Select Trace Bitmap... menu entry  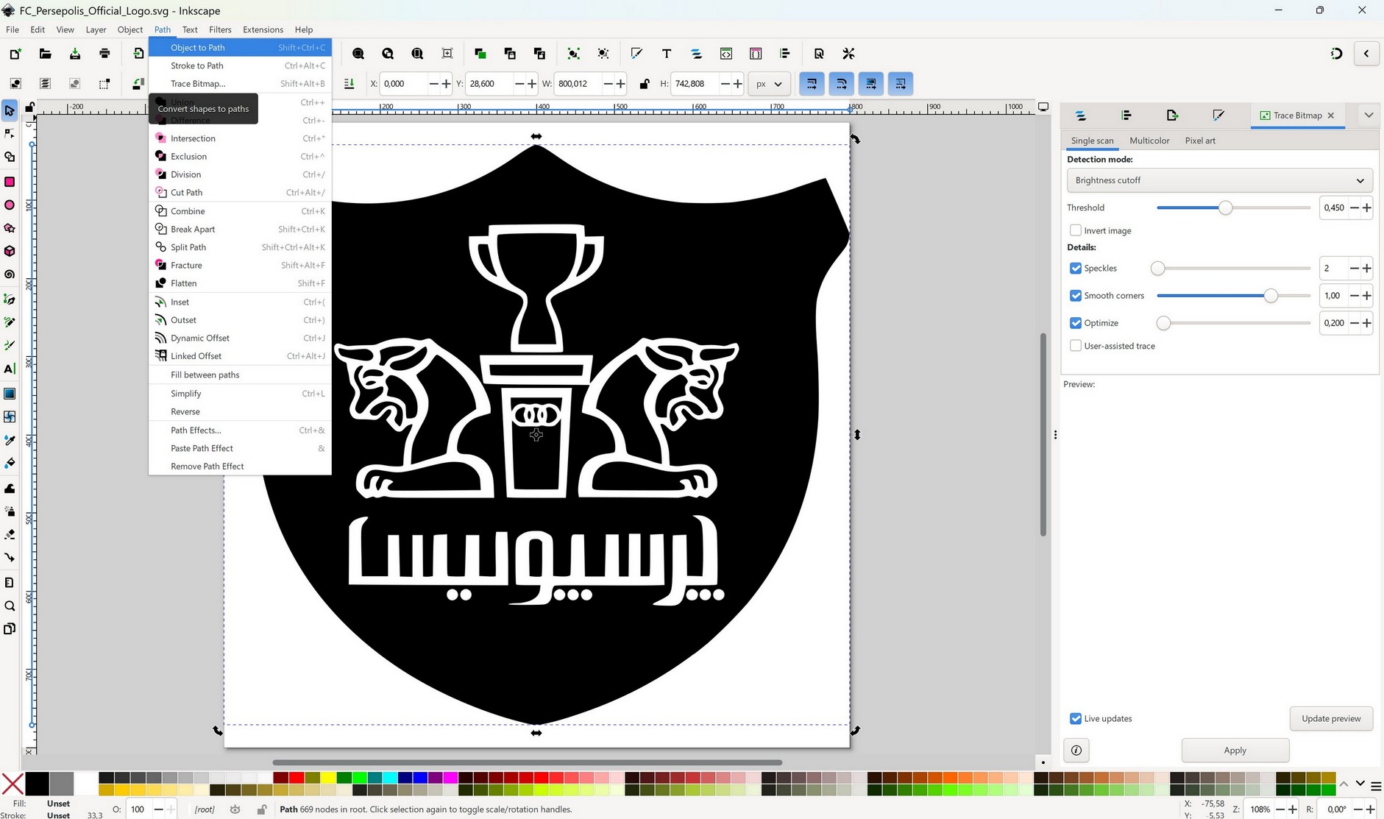[x=240, y=84]
